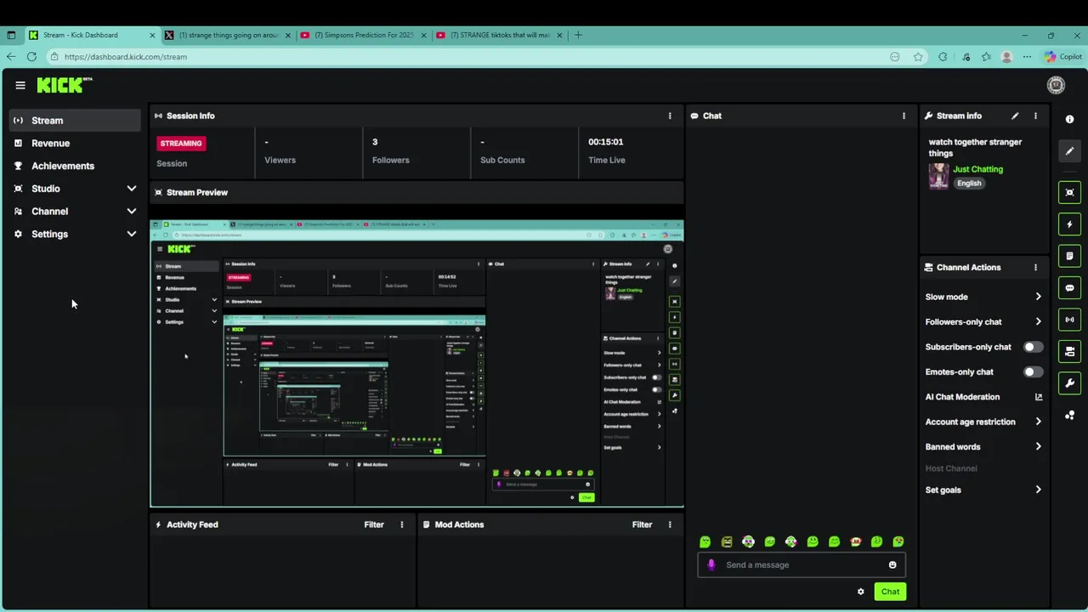Switch to the X 'strange things going on' tab
The width and height of the screenshot is (1088, 612).
tap(228, 35)
